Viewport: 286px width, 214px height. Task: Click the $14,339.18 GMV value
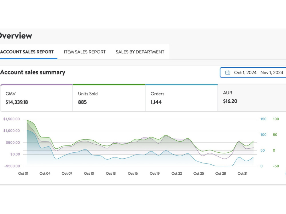(17, 102)
